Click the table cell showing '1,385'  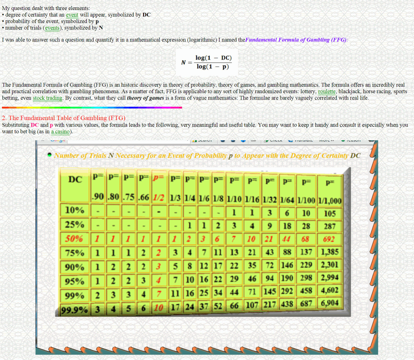(330, 252)
